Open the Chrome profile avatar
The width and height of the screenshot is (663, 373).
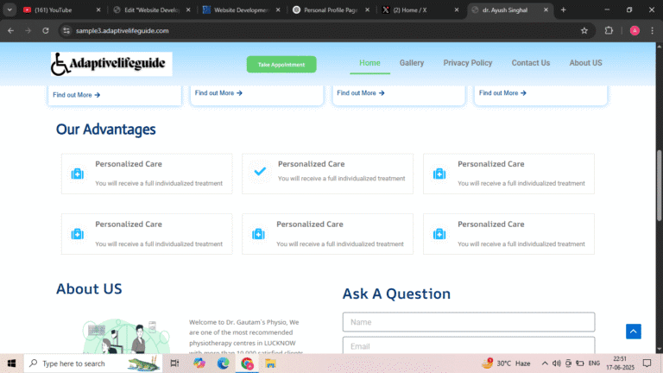click(635, 30)
